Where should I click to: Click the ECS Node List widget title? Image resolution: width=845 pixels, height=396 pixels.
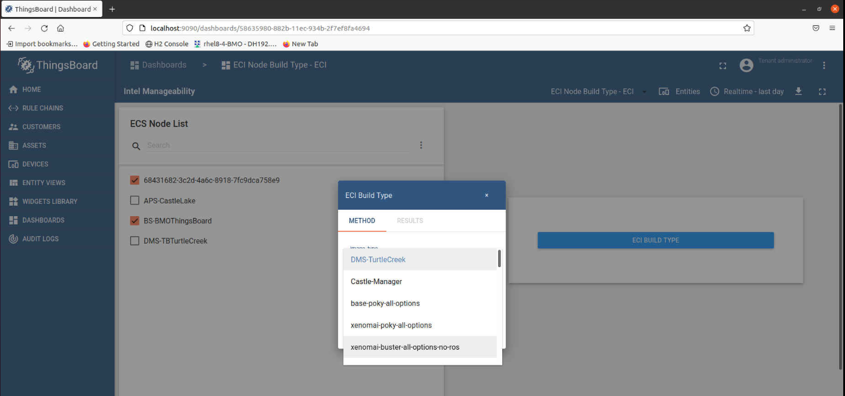(x=159, y=124)
